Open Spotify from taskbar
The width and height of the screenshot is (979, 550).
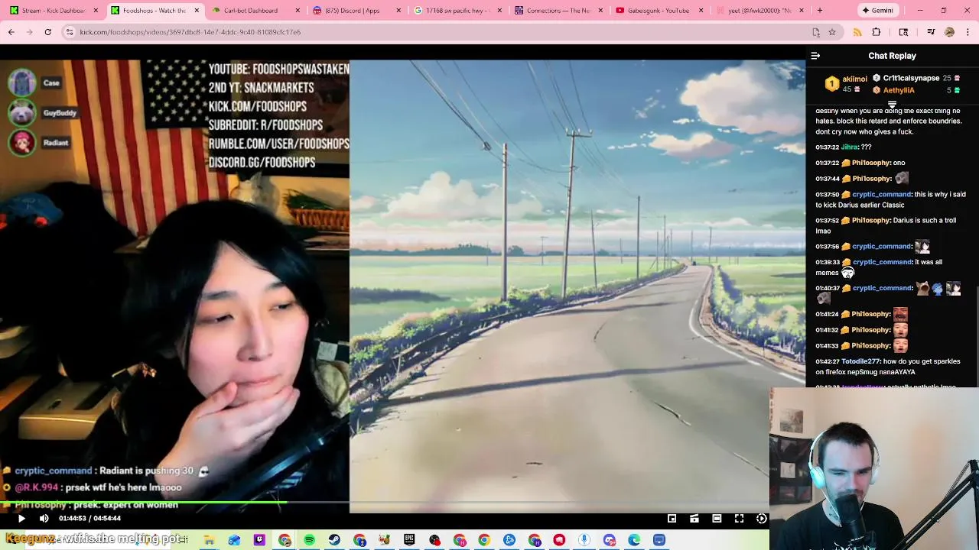pyautogui.click(x=309, y=540)
